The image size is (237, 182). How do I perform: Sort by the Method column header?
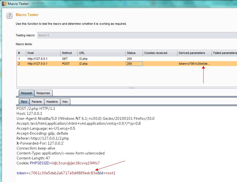click(x=69, y=53)
